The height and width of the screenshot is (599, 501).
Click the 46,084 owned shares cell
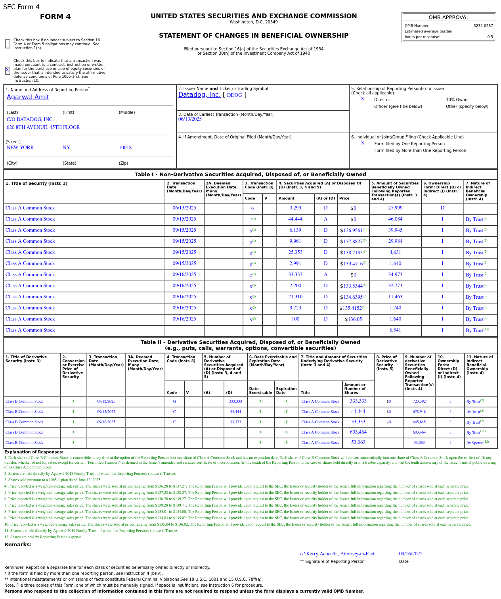click(395, 219)
